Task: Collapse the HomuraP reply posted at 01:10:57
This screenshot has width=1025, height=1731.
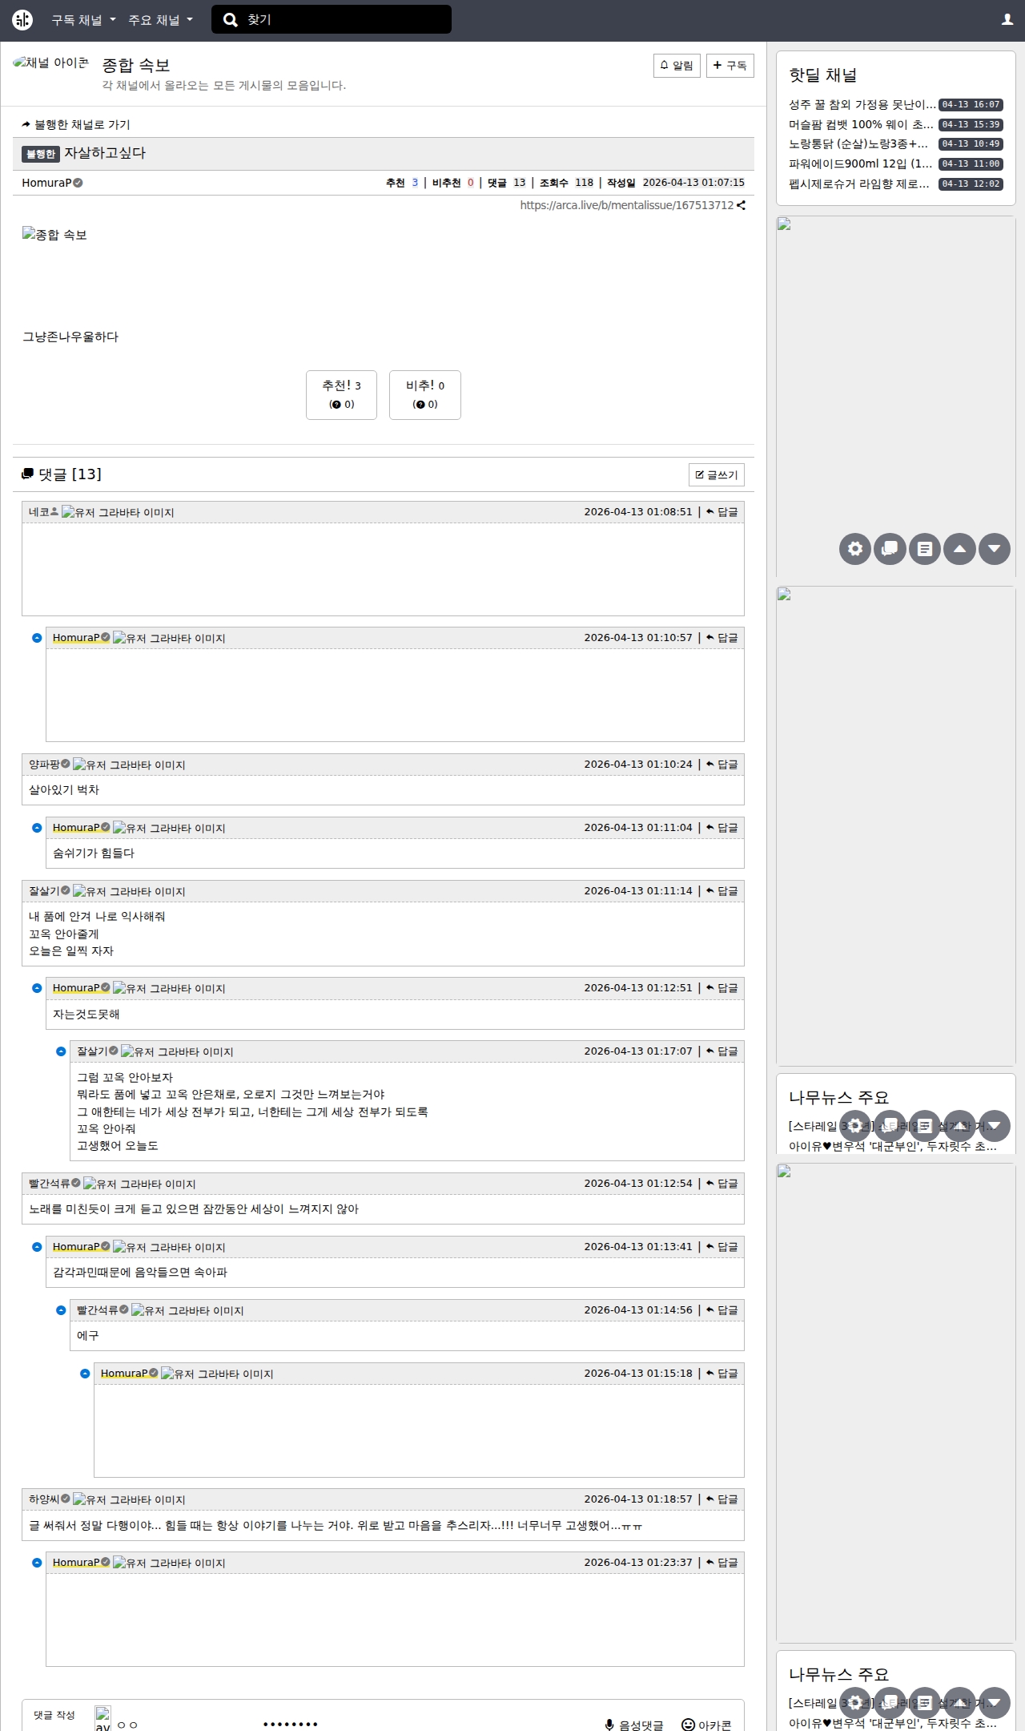Action: [x=37, y=638]
